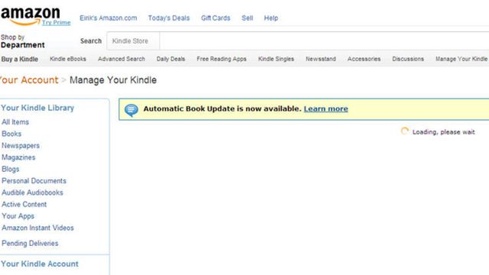Viewport: 489px width, 275px height.
Task: Open the Kindle Store search category dropdown
Action: point(133,40)
